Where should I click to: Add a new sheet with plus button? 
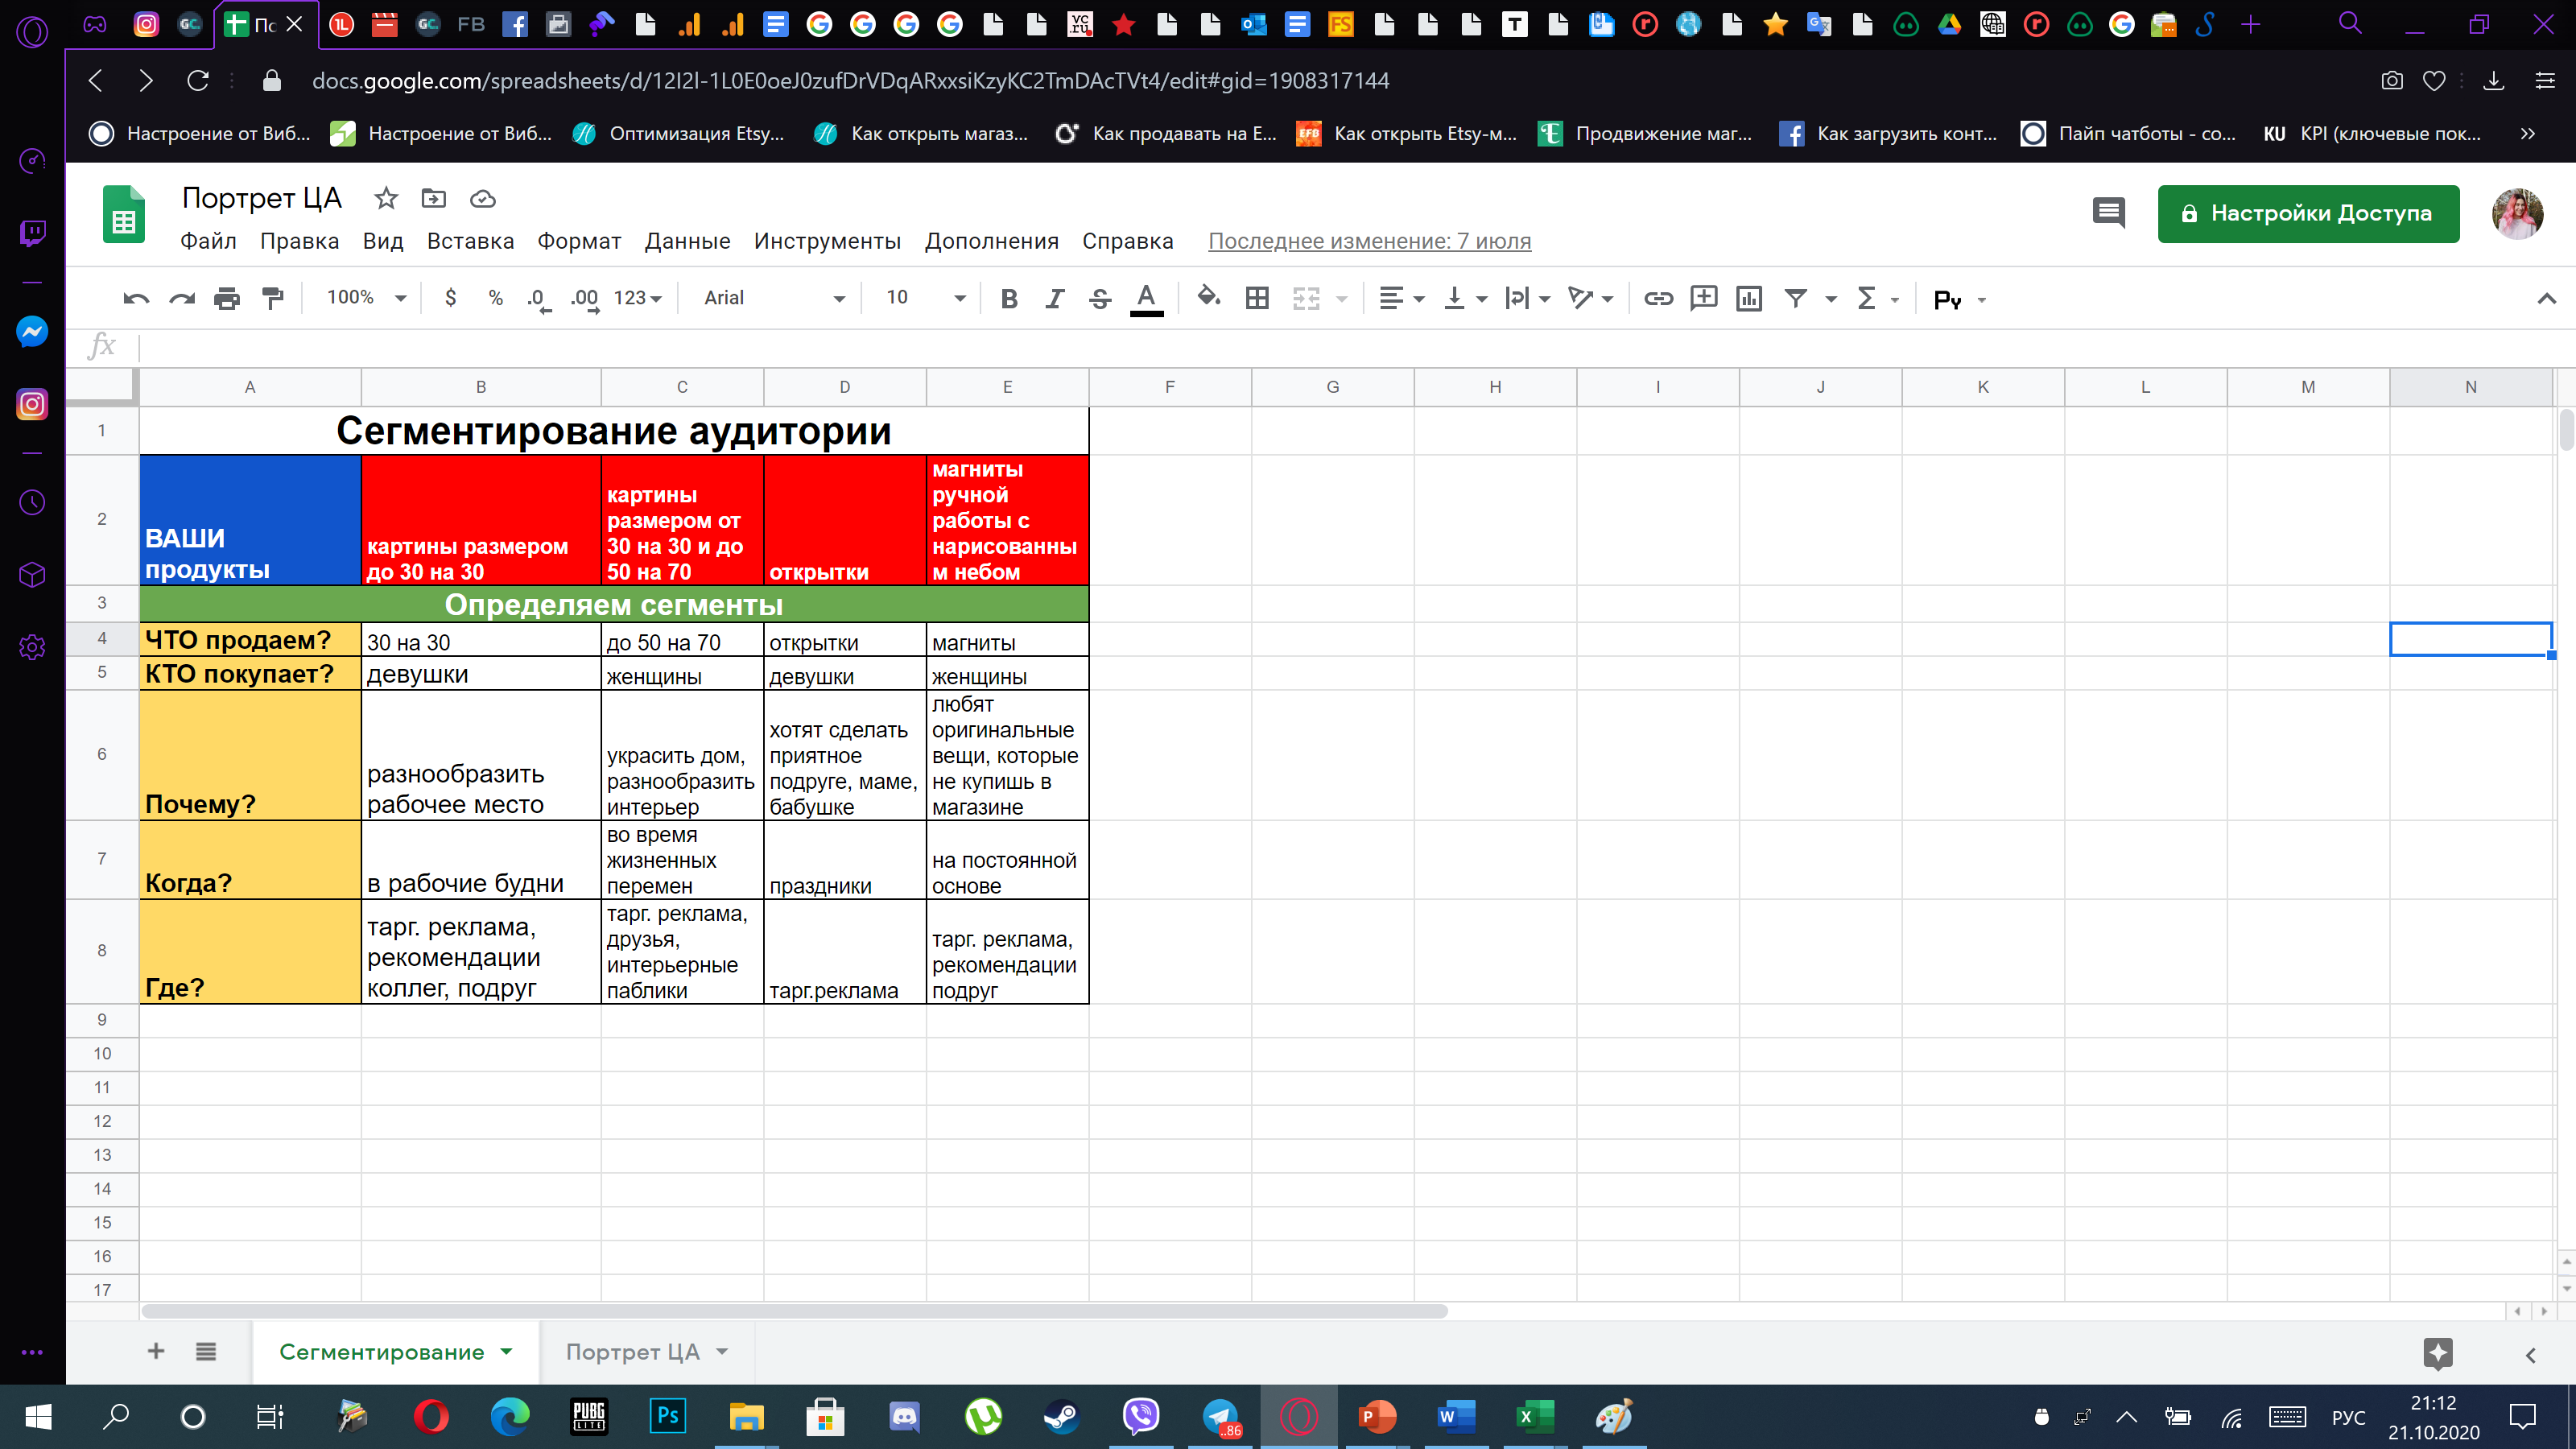point(156,1352)
